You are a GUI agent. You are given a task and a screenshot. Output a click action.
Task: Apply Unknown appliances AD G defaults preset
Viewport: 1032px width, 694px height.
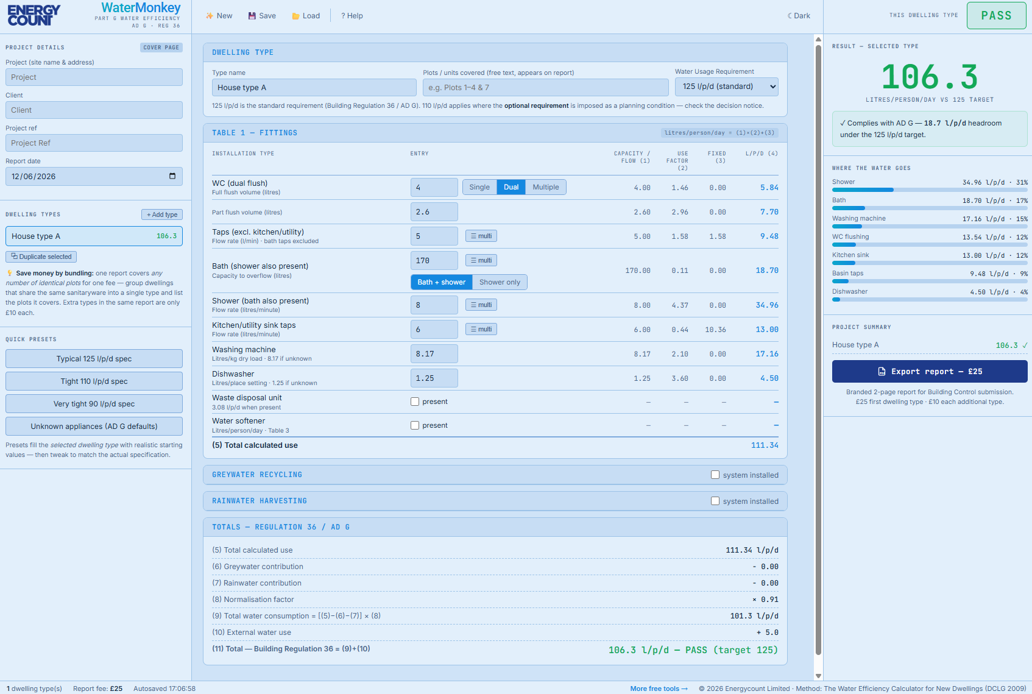click(94, 427)
